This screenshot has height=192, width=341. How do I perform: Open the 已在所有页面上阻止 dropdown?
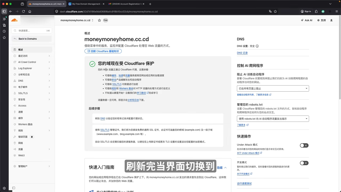coord(273,89)
